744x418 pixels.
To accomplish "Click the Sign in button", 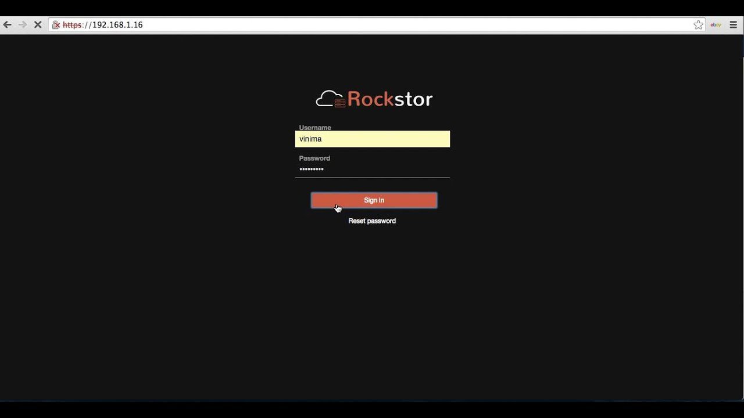I will (374, 200).
